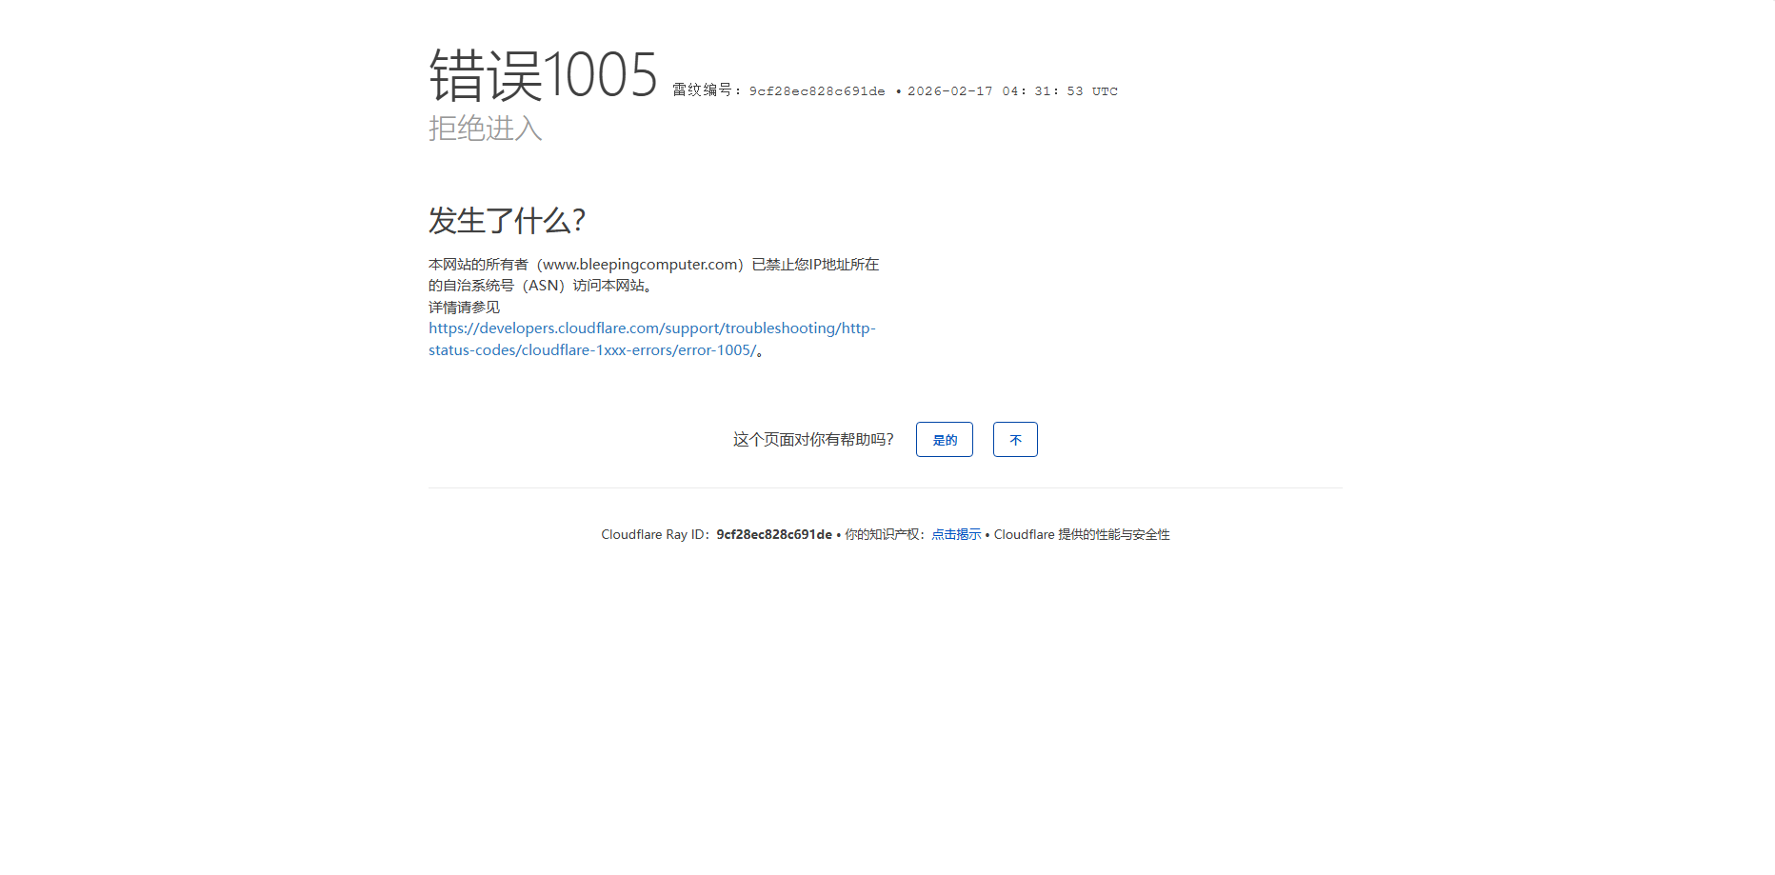Click the timestamp 2026-02-17 04:31:53 UTC
1775x875 pixels.
pos(1012,91)
